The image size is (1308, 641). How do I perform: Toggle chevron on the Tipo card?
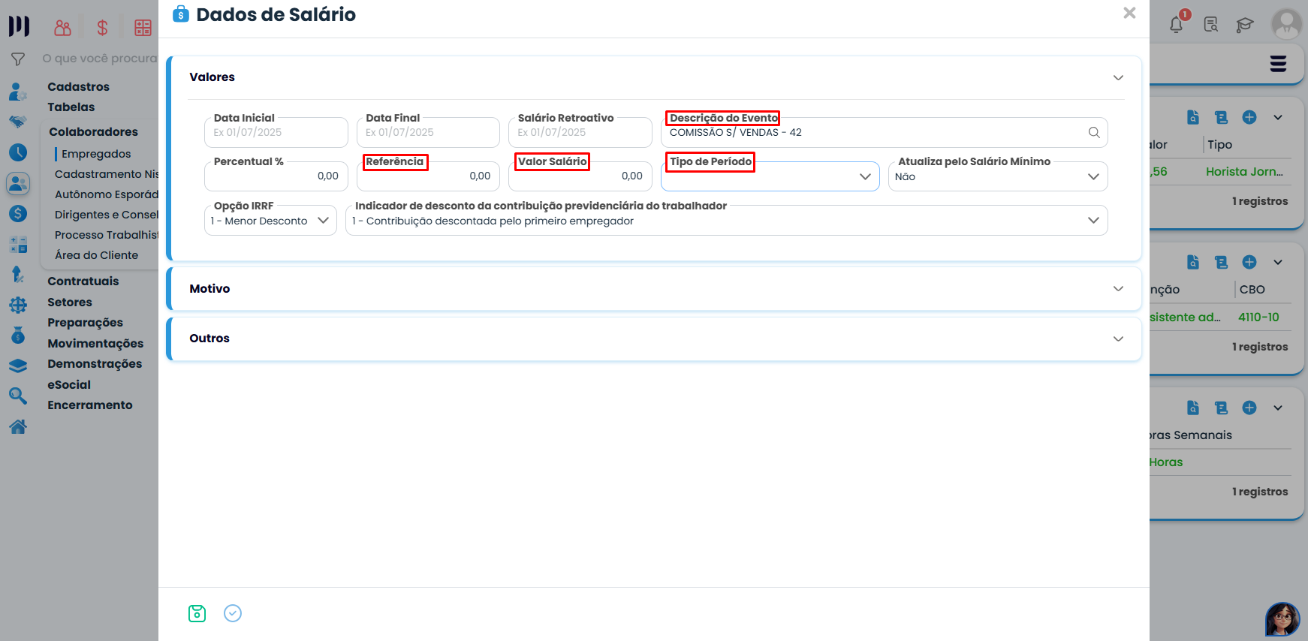pyautogui.click(x=1278, y=117)
